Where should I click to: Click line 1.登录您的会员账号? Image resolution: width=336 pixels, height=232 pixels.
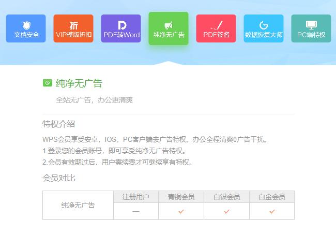click(114, 151)
